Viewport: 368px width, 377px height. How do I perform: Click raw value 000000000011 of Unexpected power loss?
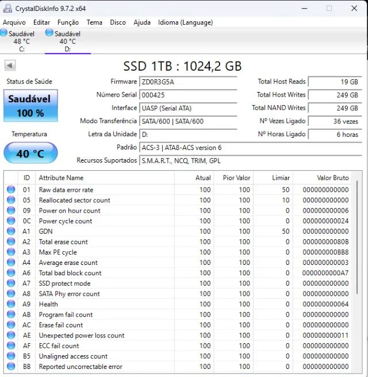click(x=325, y=336)
